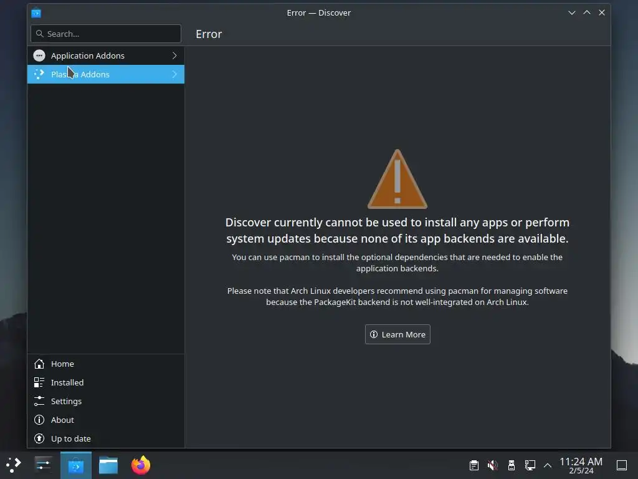Open the removable devices tray icon
The height and width of the screenshot is (479, 638).
(511, 465)
